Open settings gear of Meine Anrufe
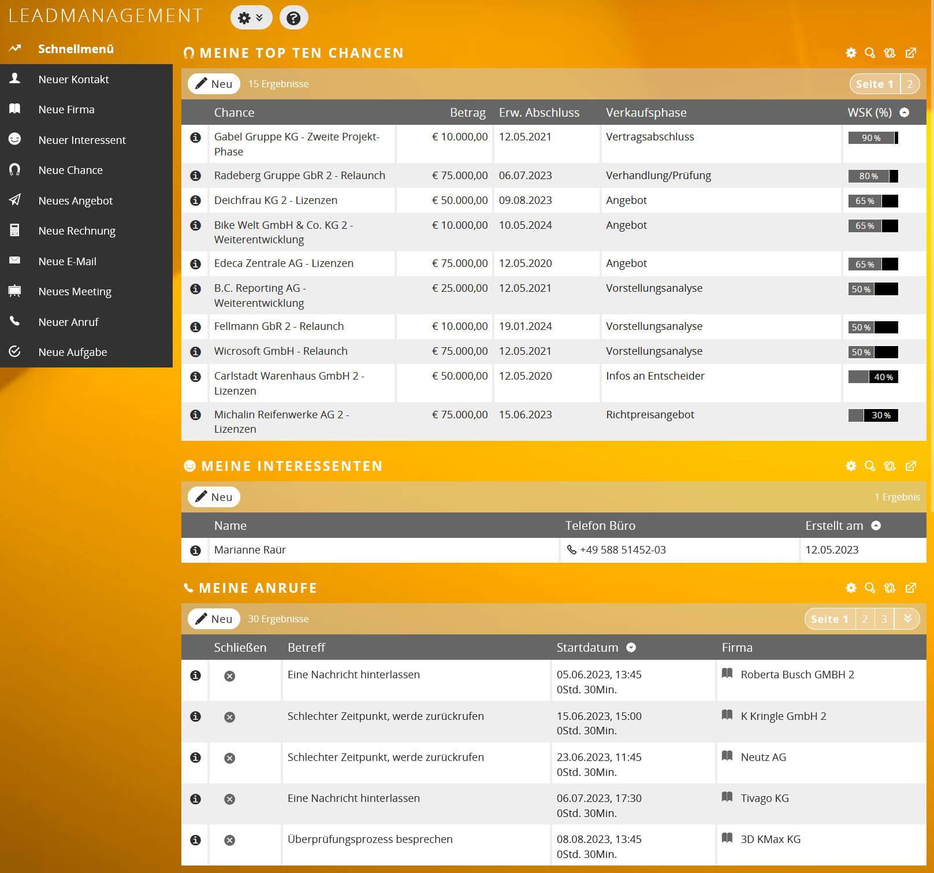 pyautogui.click(x=851, y=588)
